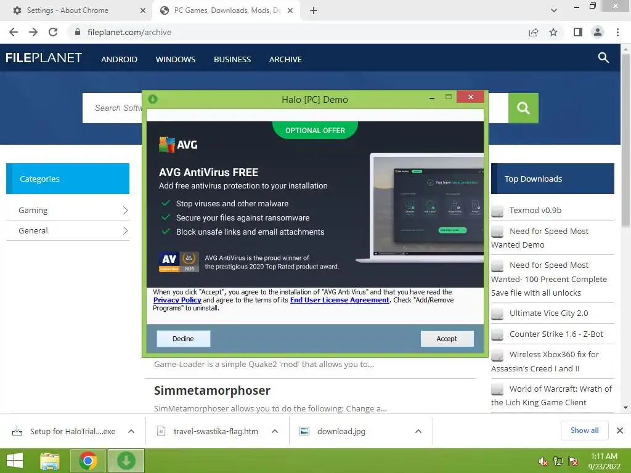The width and height of the screenshot is (631, 473).
Task: Open the ANDROID menu item
Action: (119, 60)
